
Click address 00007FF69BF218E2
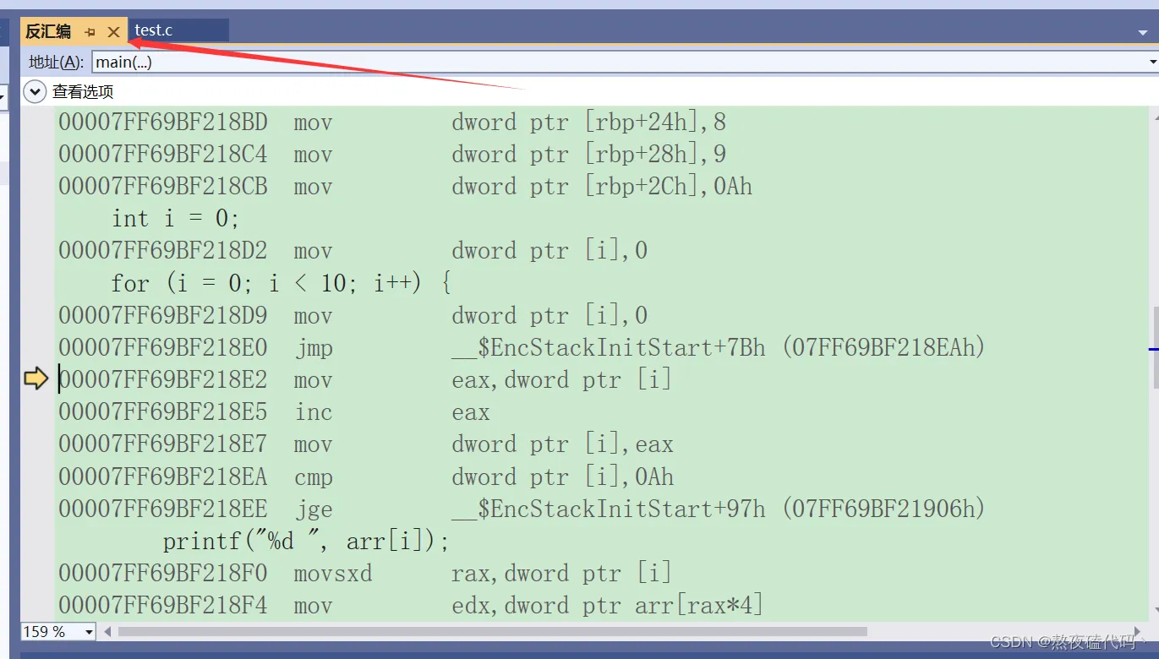(x=163, y=380)
